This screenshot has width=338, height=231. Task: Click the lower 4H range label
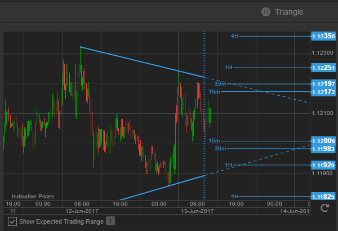pyautogui.click(x=235, y=196)
